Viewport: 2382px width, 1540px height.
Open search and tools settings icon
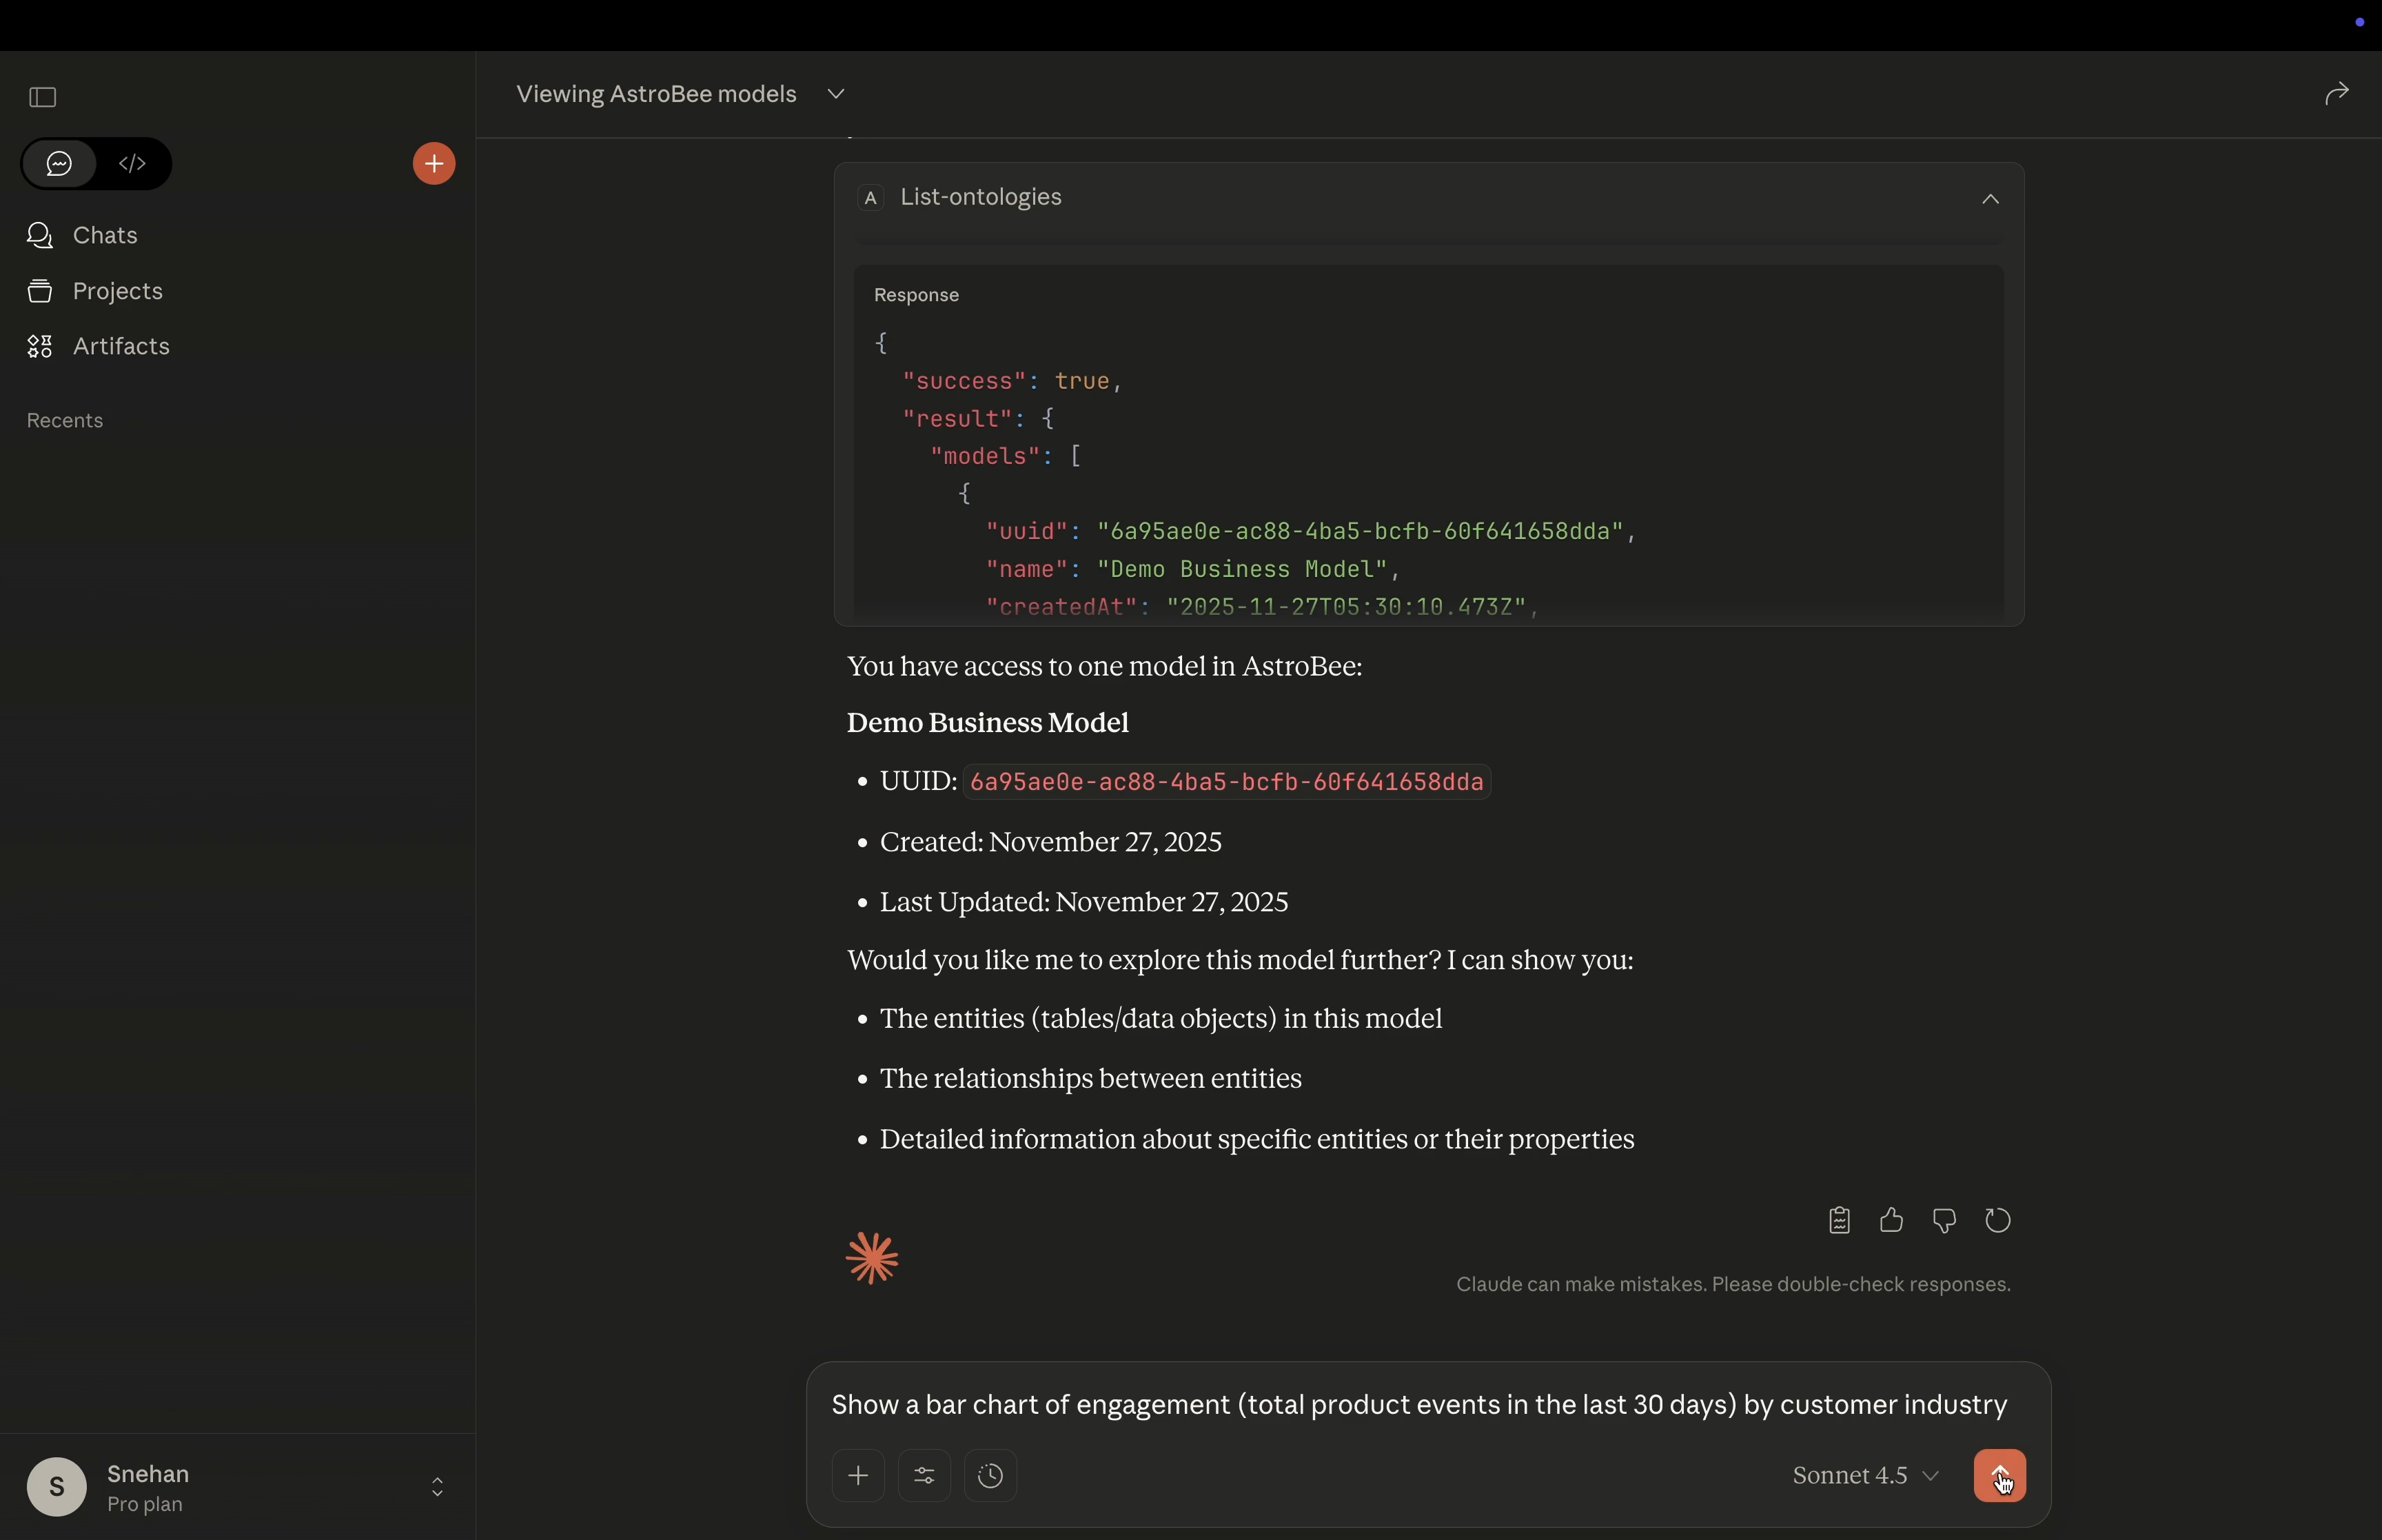(925, 1476)
